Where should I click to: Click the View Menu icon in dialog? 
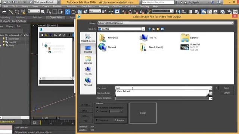click(162, 29)
